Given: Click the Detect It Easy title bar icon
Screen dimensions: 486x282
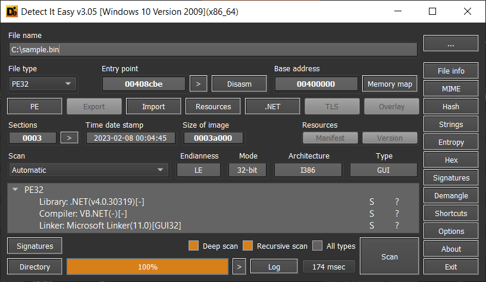Looking at the screenshot, I should tap(12, 12).
